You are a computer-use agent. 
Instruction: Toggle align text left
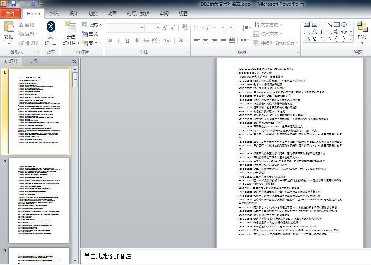[x=197, y=40]
